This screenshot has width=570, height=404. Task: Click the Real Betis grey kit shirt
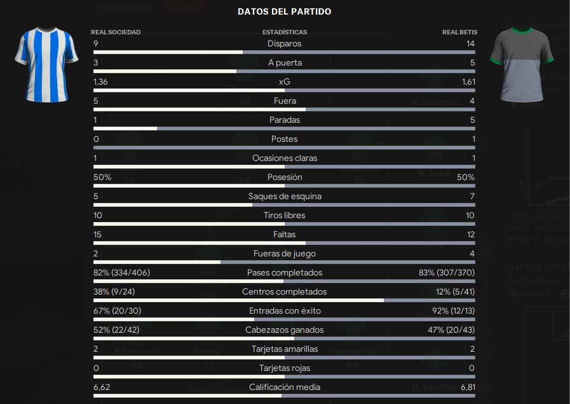522,64
